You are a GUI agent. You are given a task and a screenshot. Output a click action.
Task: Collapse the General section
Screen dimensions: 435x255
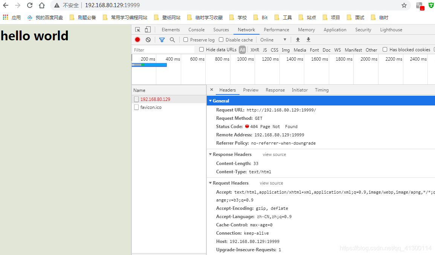click(211, 101)
